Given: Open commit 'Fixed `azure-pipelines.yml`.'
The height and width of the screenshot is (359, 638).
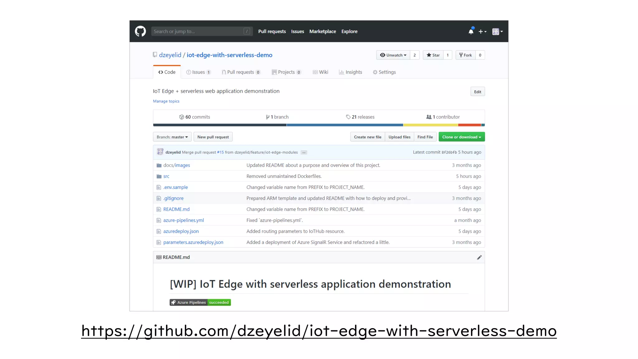Looking at the screenshot, I should (x=274, y=220).
